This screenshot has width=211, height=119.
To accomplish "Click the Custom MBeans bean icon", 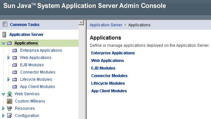I will tap(10, 101).
